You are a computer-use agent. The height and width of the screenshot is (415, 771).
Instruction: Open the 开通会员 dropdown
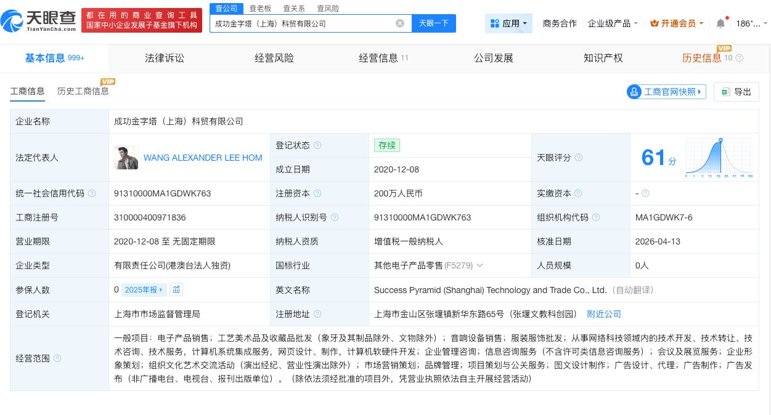click(x=677, y=23)
